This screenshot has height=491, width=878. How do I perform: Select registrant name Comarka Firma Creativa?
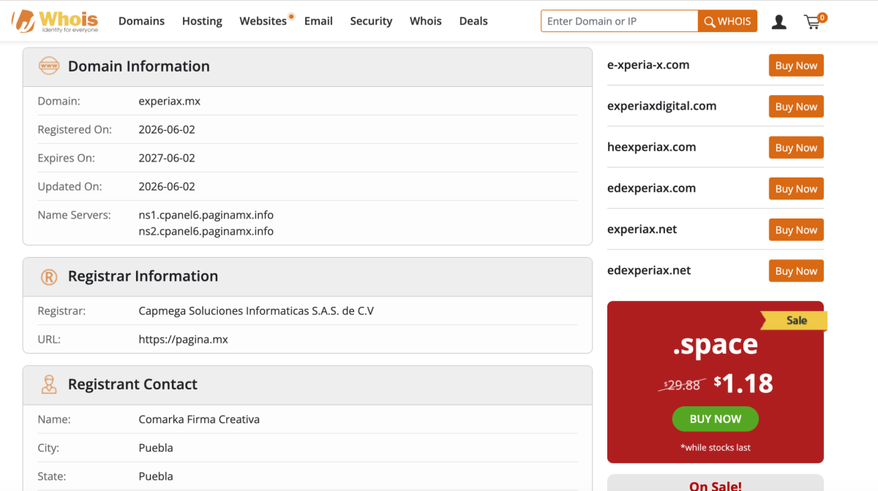point(199,419)
